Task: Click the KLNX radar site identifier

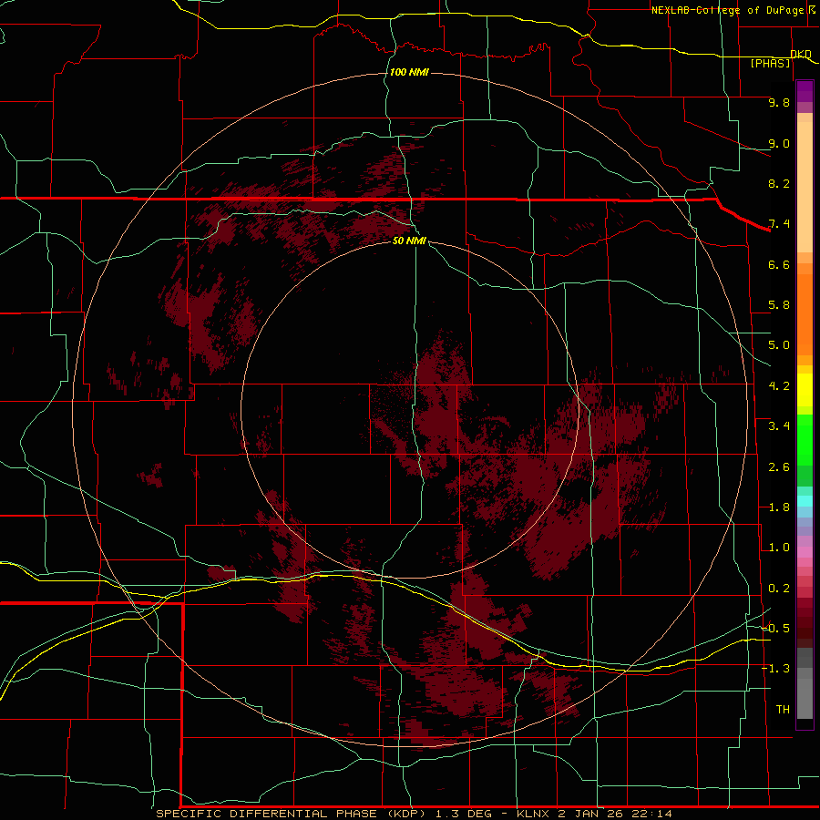Action: point(531,814)
